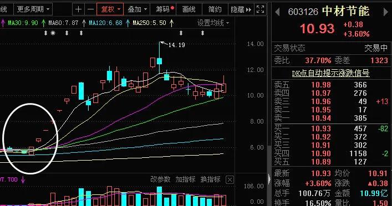Switch to 简约 simple view
The width and height of the screenshot is (392, 206).
pyautogui.click(x=215, y=9)
